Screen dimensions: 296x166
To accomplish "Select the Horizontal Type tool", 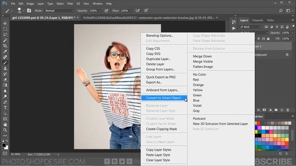I will click(5, 108).
